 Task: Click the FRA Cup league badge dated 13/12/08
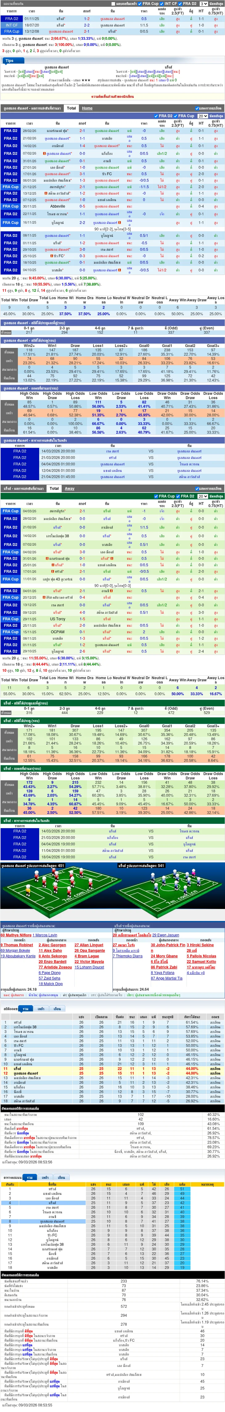click(11, 32)
